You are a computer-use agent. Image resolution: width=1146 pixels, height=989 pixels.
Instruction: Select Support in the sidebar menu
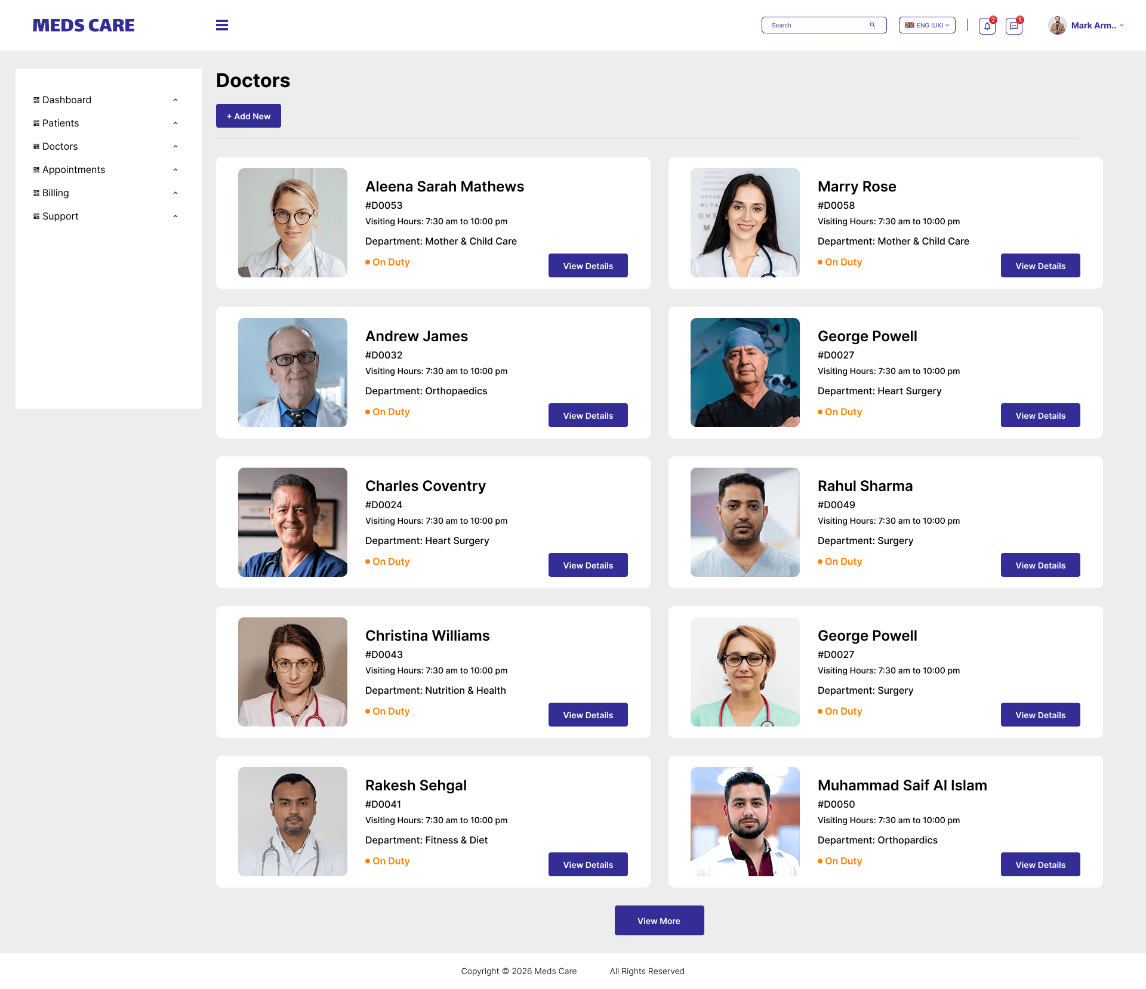coord(60,216)
